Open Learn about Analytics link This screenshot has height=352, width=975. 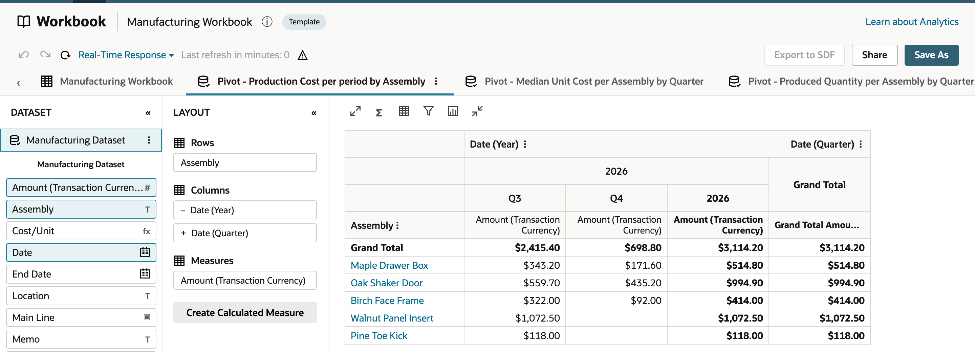click(x=912, y=22)
